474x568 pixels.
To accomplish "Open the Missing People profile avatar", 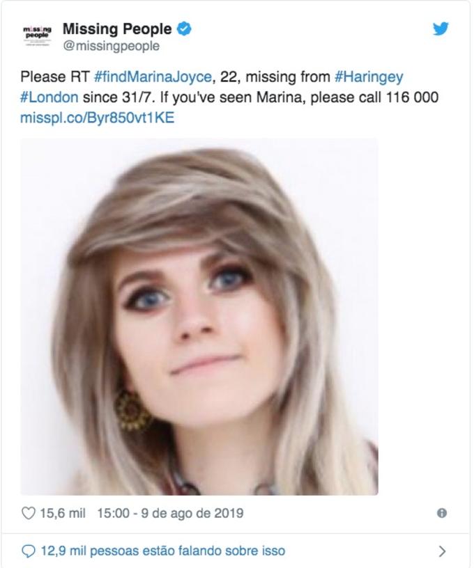I will pyautogui.click(x=38, y=35).
